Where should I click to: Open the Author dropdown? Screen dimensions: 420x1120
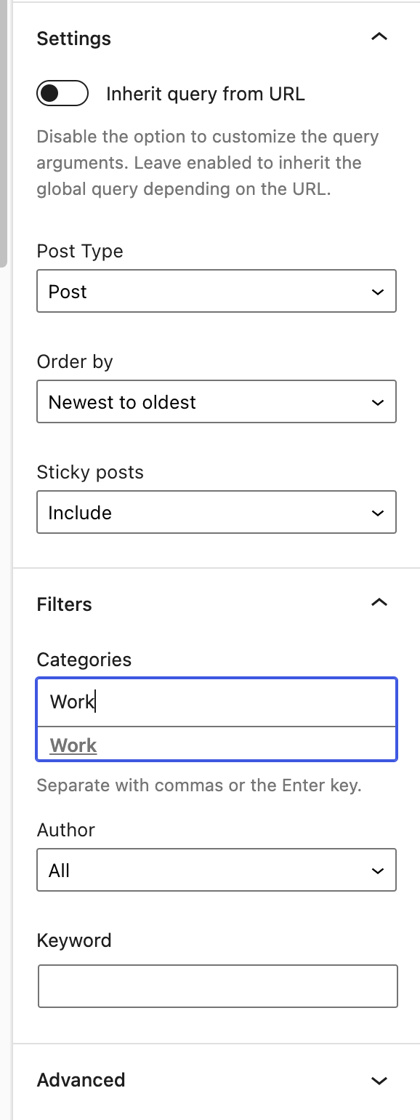(217, 870)
